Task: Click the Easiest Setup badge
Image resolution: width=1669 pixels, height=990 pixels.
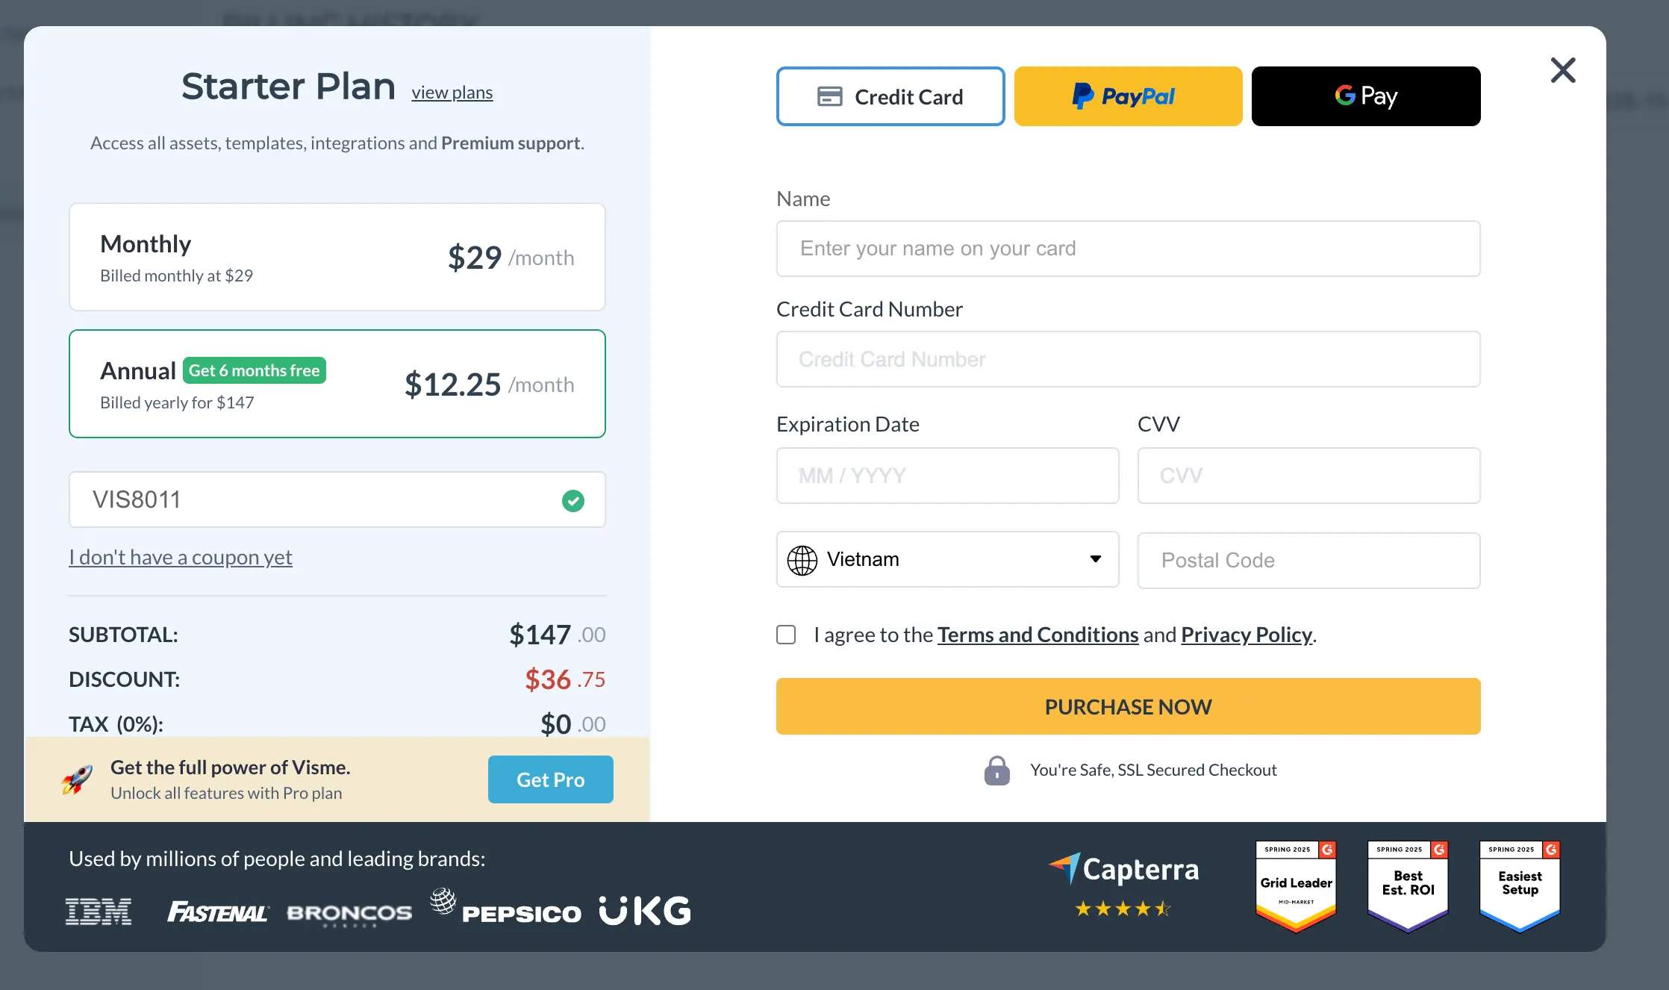Action: [x=1520, y=885]
